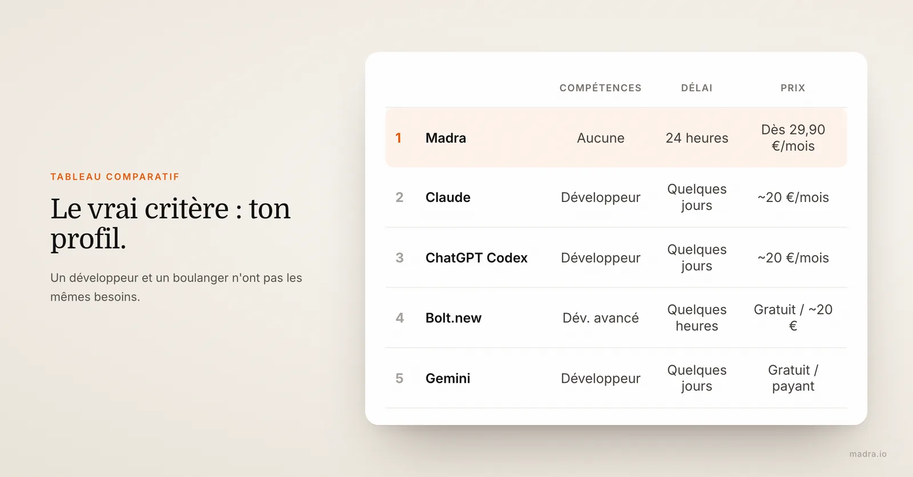This screenshot has width=913, height=477.
Task: Click the 'Aucune' skill cell for Madra
Action: 600,138
